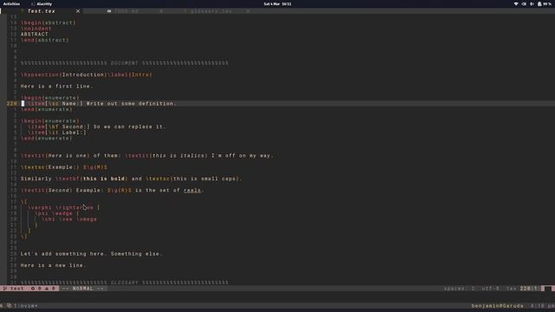Click the '\item[\bf Second:]' line

pos(96,127)
